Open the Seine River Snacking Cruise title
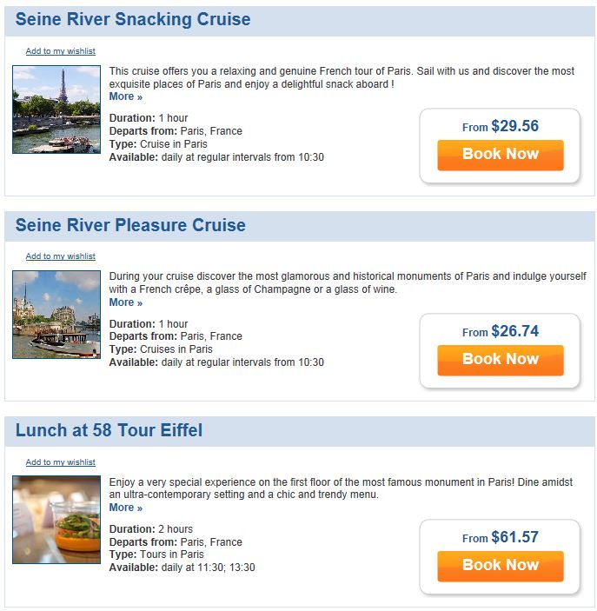The image size is (597, 611). pos(133,19)
